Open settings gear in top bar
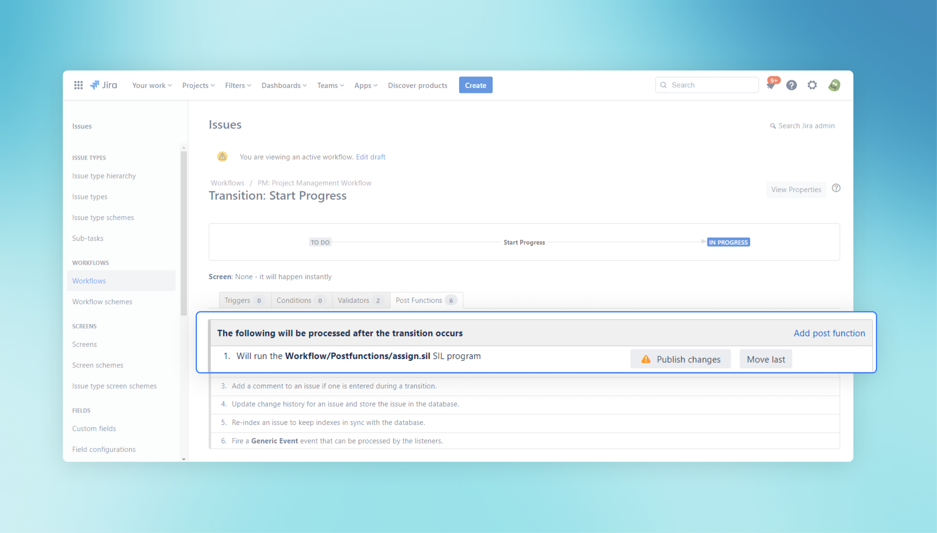 coord(812,85)
